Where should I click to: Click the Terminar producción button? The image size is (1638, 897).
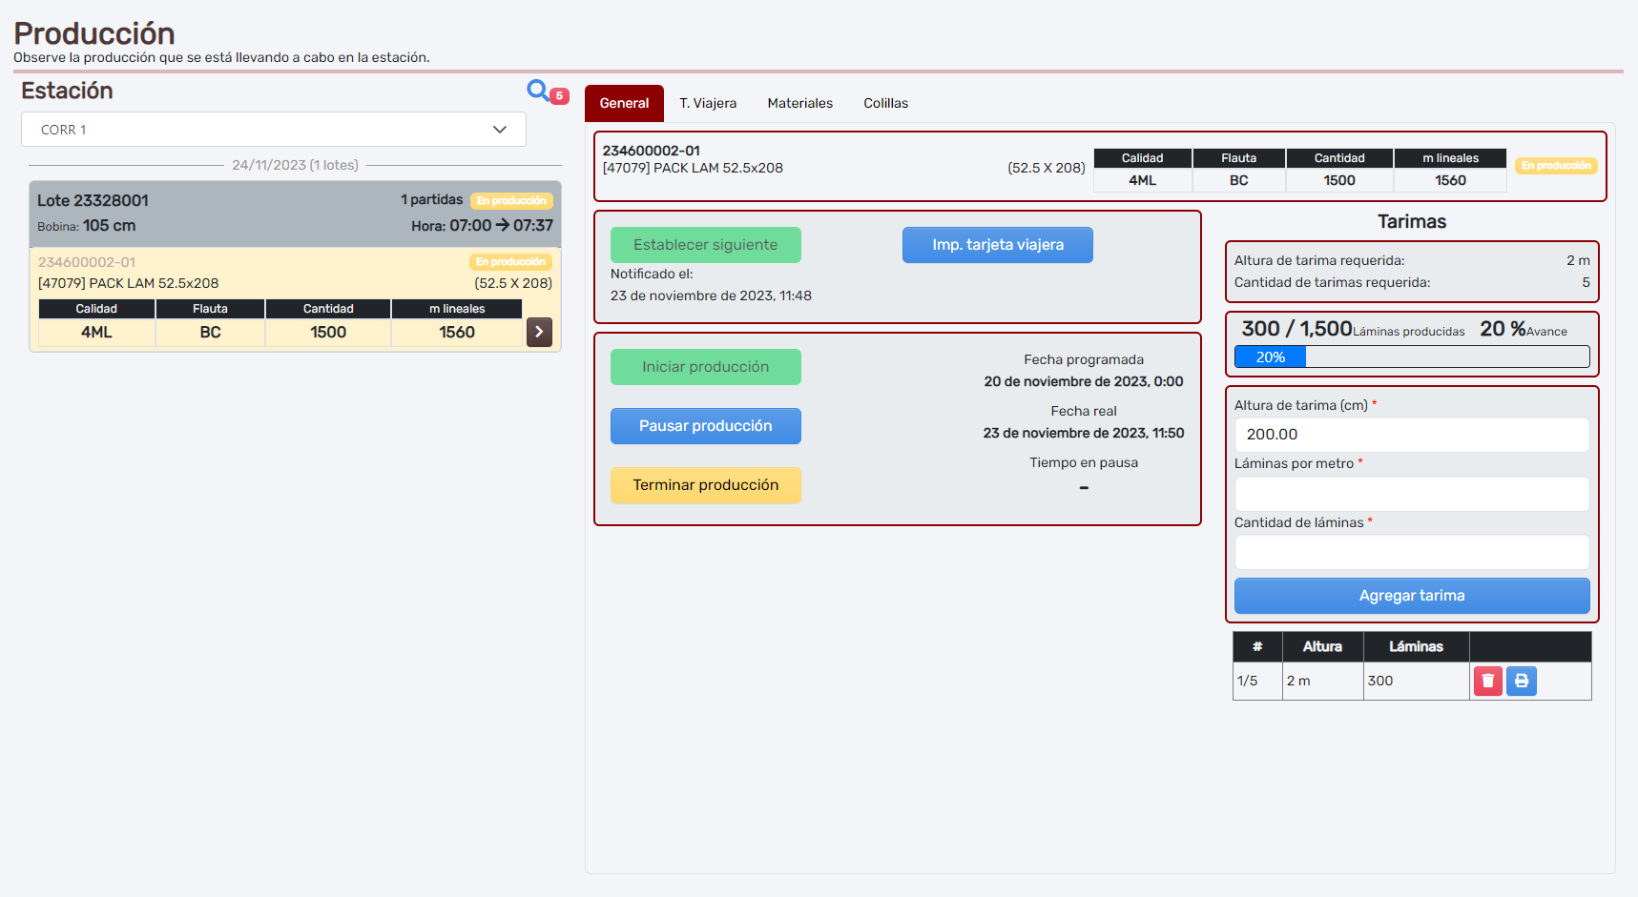tap(705, 485)
